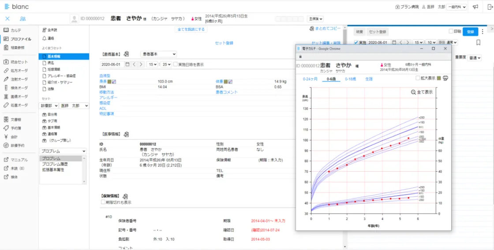The image size is (494, 250).
Task: Click copy icon next to 【医事情報】
Action: (x=126, y=134)
